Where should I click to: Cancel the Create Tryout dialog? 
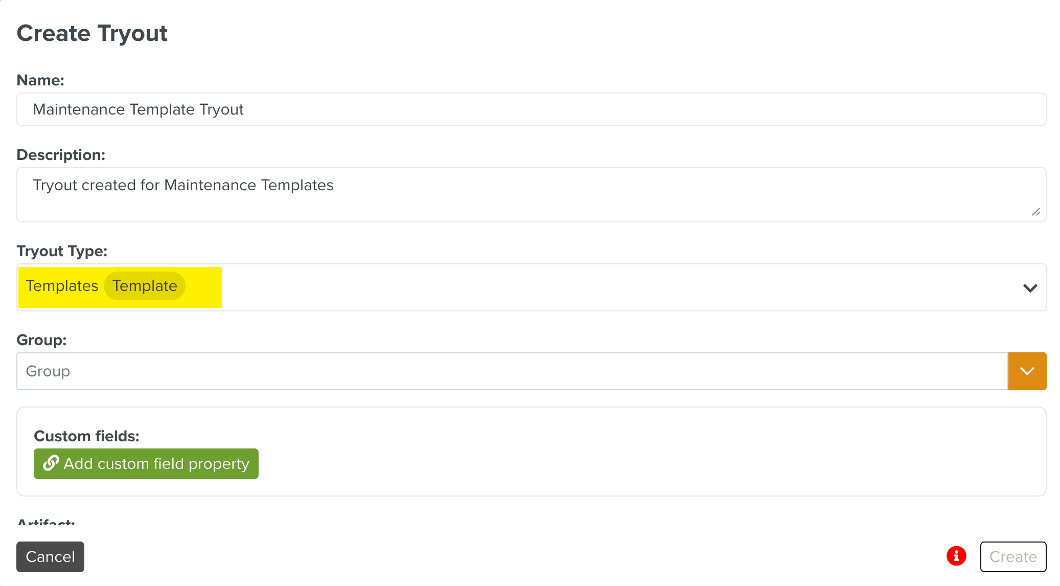[50, 556]
